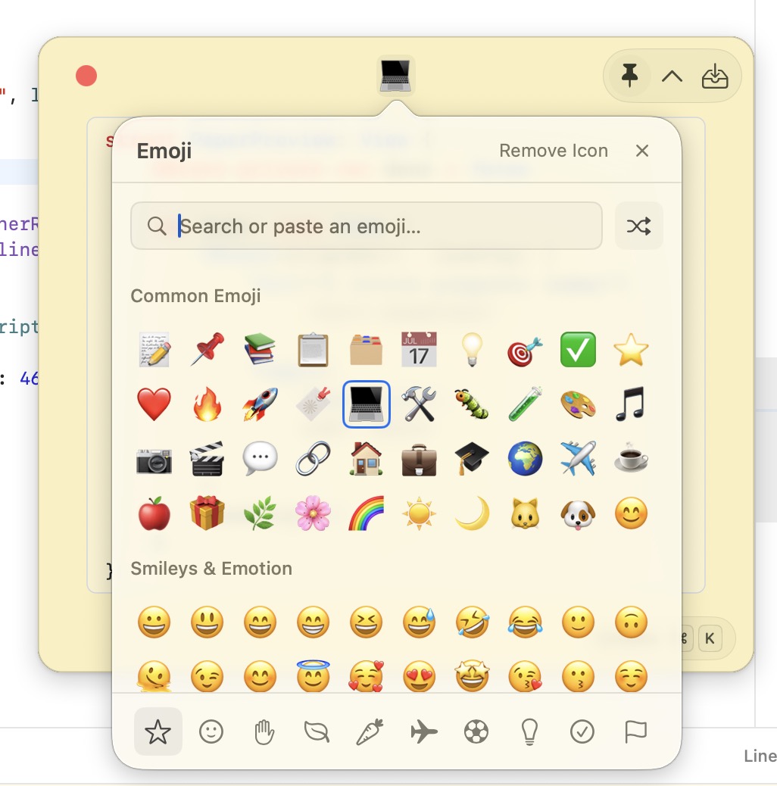Collapse the note with the chevron
The image size is (777, 786).
pos(672,76)
